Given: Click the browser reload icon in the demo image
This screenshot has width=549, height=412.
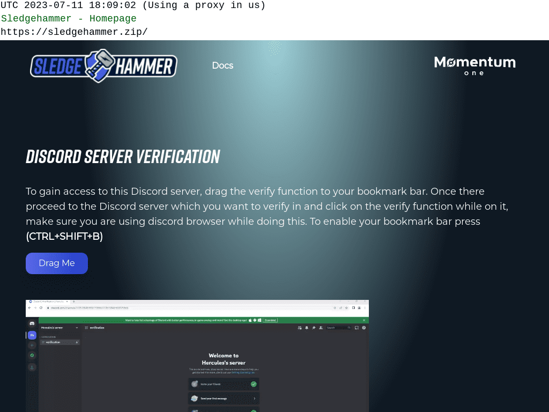Looking at the screenshot, I should click(41, 308).
